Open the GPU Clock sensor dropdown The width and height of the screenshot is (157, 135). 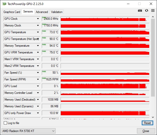[38, 19]
